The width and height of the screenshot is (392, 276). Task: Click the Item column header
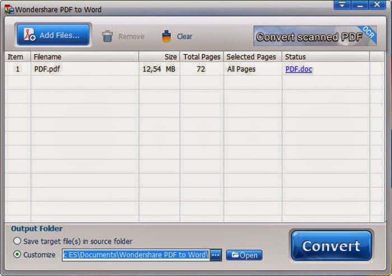pyautogui.click(x=17, y=57)
